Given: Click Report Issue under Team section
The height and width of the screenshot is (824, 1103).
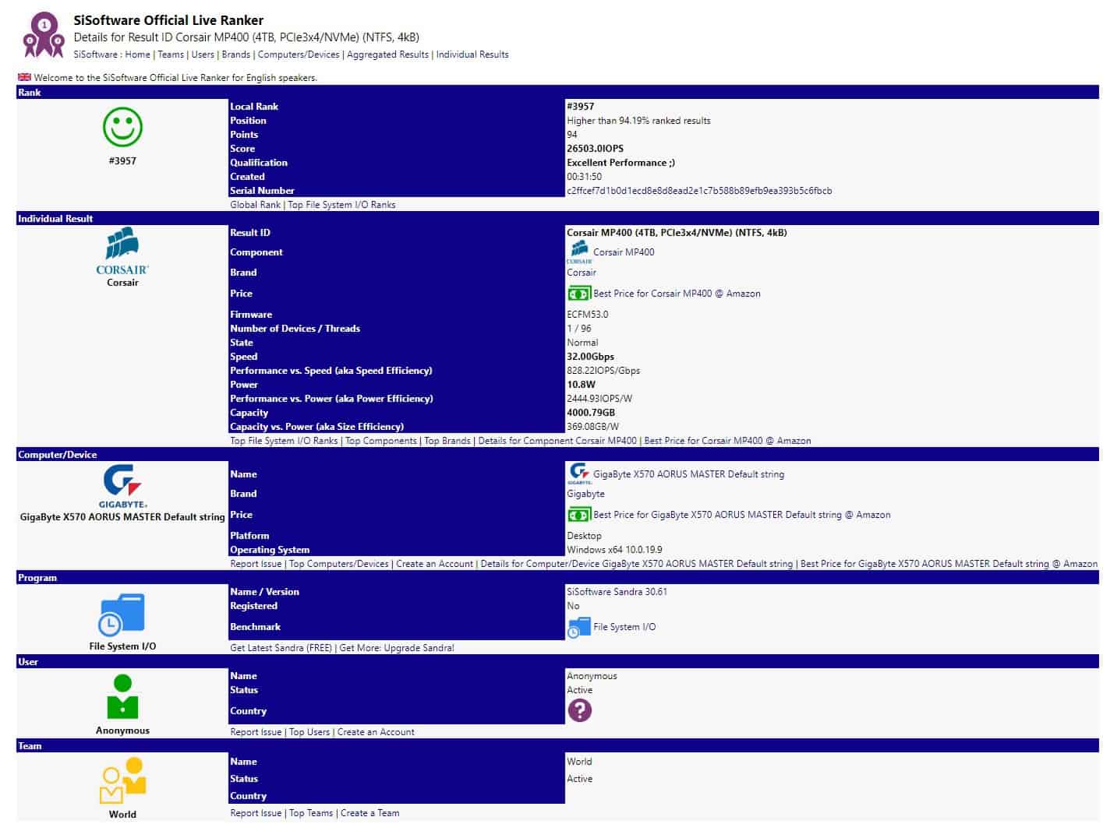Looking at the screenshot, I should (x=256, y=813).
